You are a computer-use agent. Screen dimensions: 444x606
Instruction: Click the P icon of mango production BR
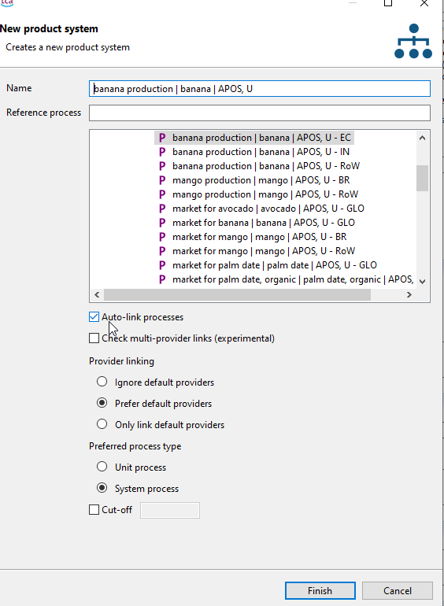[x=162, y=180]
